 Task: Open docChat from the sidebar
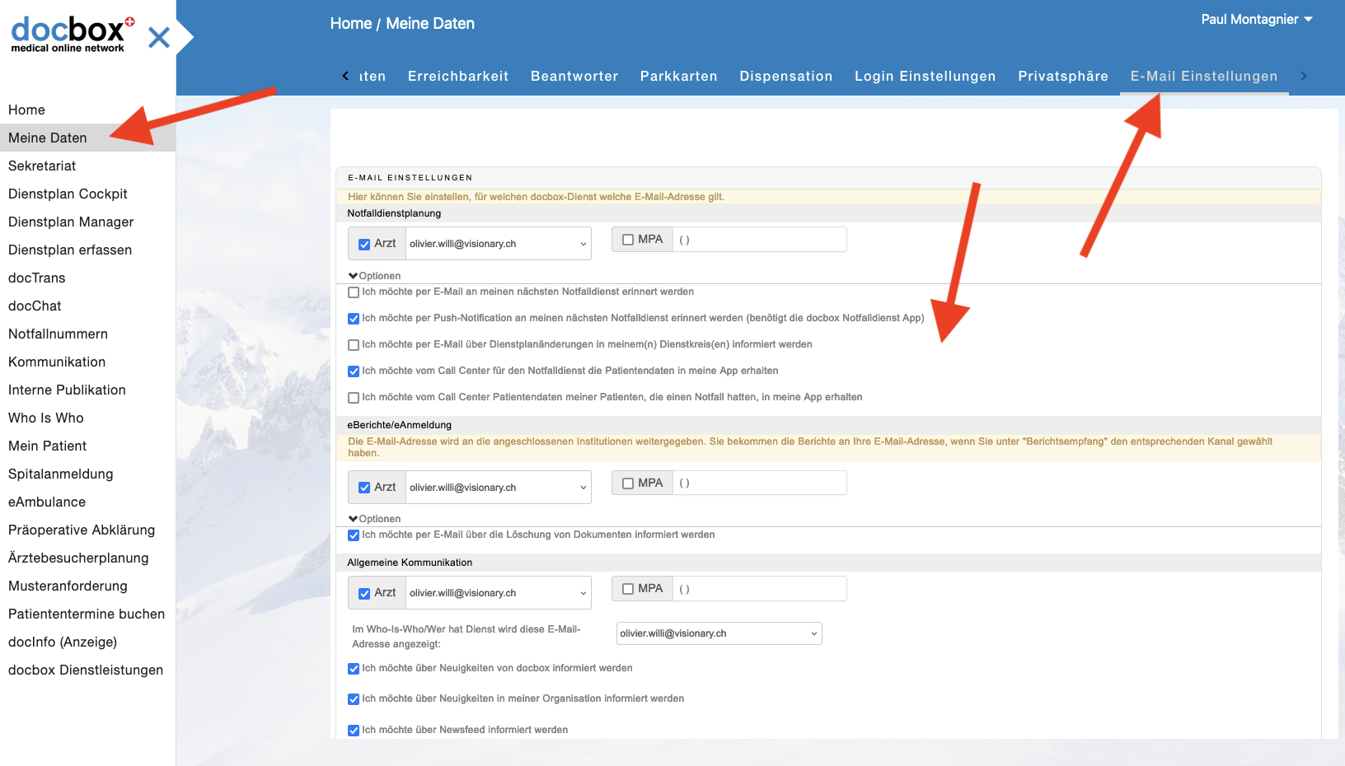35,306
